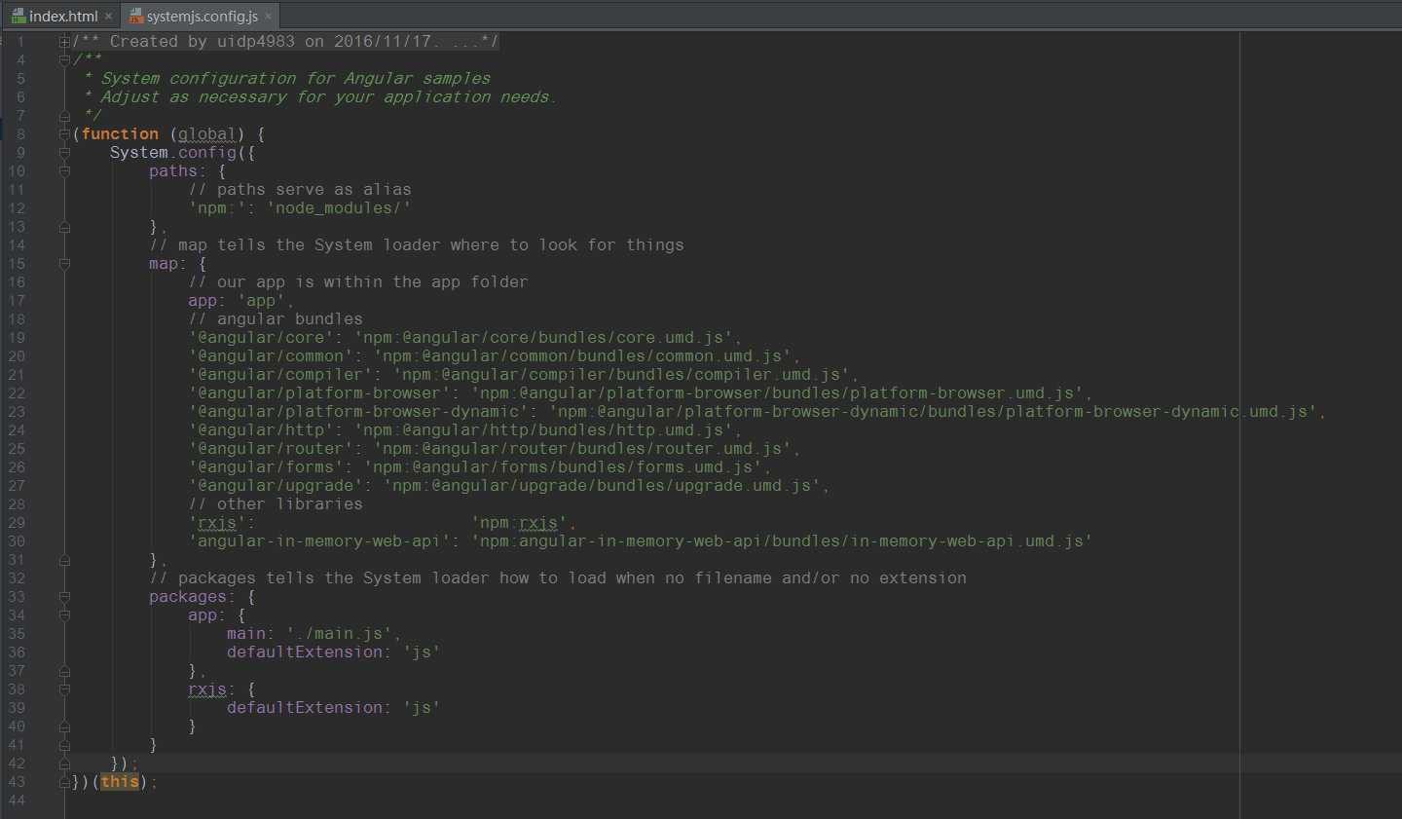
Task: Click the 'npm:rxjs' string value on line 29
Action: [519, 523]
